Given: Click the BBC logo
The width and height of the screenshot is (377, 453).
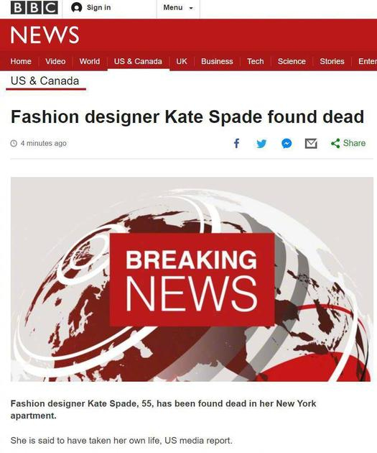Looking at the screenshot, I should (34, 7).
